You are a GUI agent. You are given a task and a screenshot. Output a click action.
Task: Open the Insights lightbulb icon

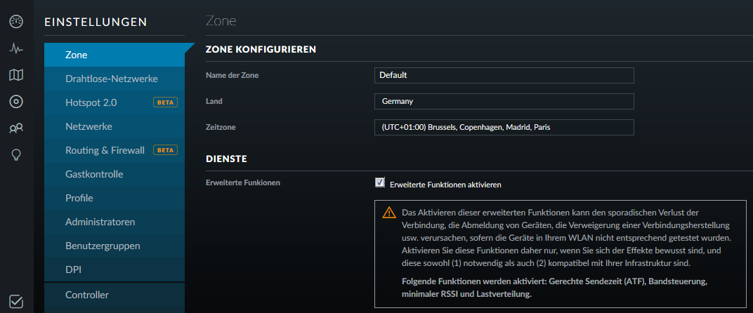pos(16,154)
